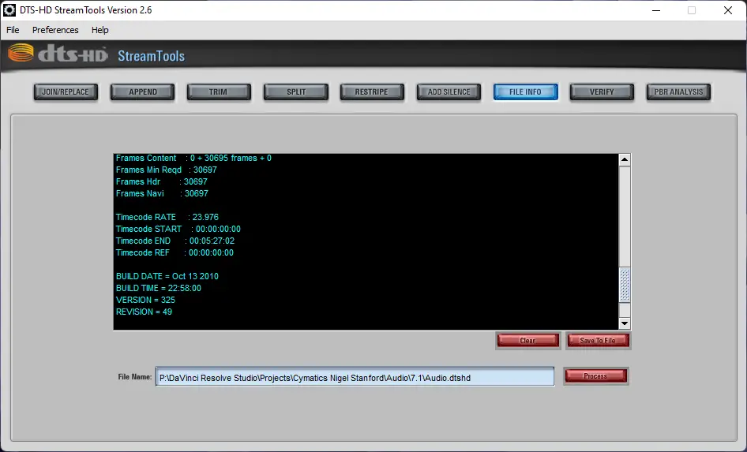Click the 'REVISION = 49' line

pyautogui.click(x=144, y=312)
